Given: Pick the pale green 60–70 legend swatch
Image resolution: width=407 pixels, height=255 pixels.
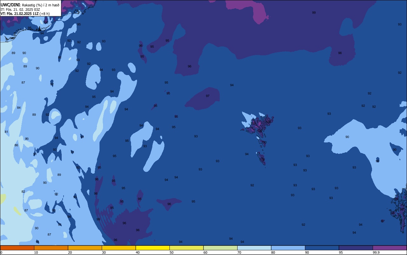Looking at the screenshot, I should coord(220,248).
